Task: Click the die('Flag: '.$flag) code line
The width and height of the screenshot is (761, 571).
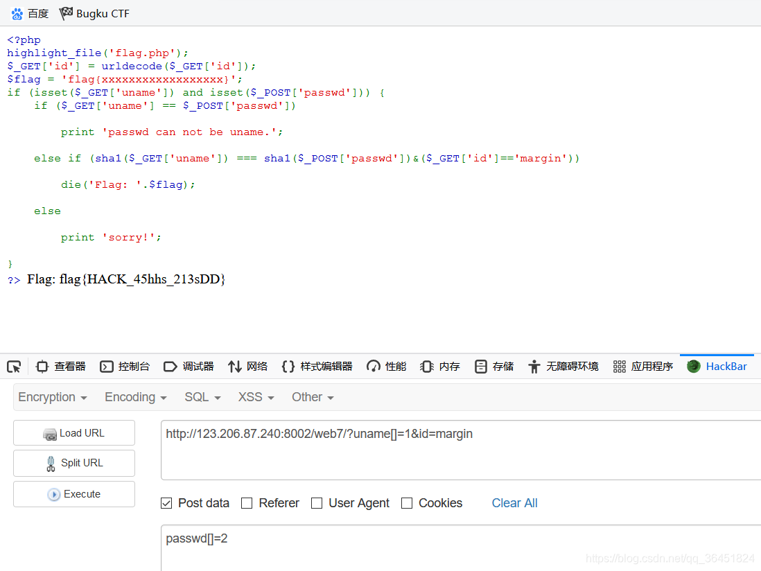Action: pyautogui.click(x=128, y=185)
